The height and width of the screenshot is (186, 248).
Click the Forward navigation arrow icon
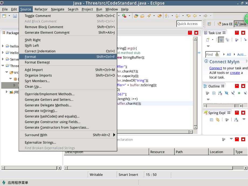coord(205,16)
